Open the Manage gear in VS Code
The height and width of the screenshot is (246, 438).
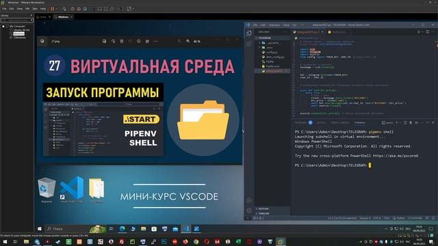coord(249,211)
